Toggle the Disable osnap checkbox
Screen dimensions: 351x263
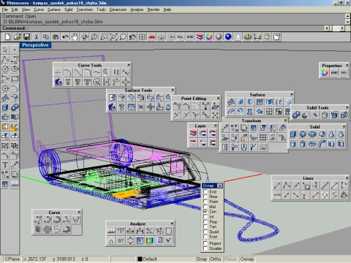pyautogui.click(x=205, y=248)
